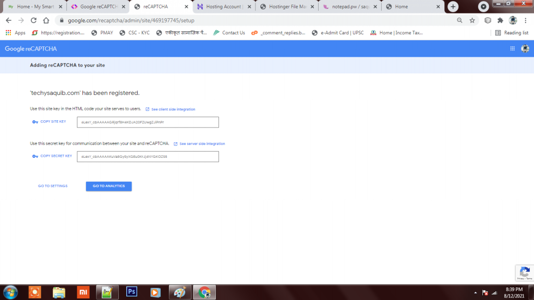Image resolution: width=534 pixels, height=300 pixels.
Task: Switch to Home - My Smart tab
Action: (x=35, y=6)
